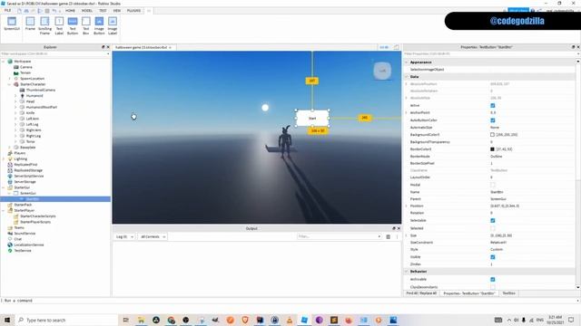The height and width of the screenshot is (326, 581).
Task: Open Roblox Studio taskbar icon
Action: click(304, 320)
